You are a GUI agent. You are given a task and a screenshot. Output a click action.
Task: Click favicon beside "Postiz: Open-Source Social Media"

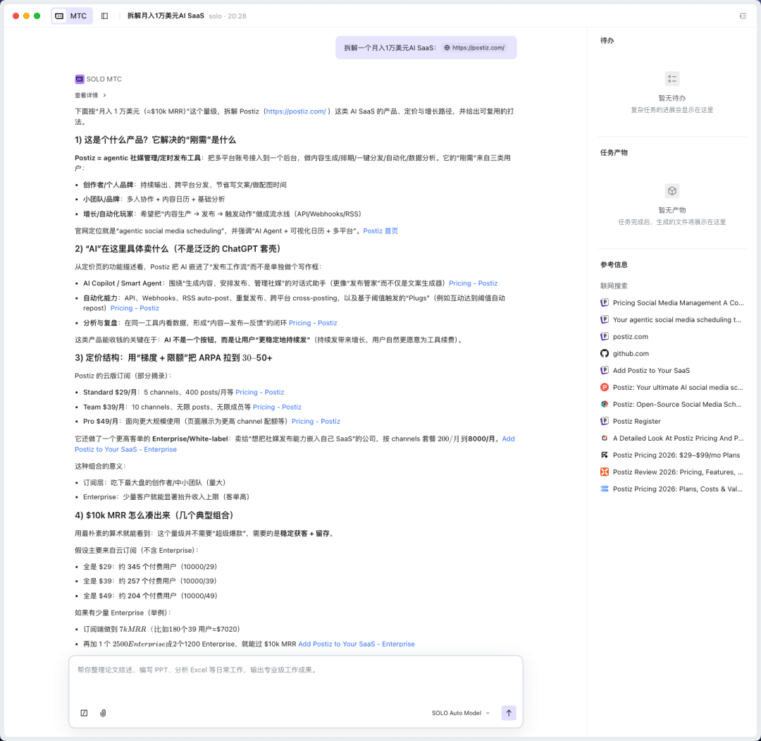pos(605,404)
